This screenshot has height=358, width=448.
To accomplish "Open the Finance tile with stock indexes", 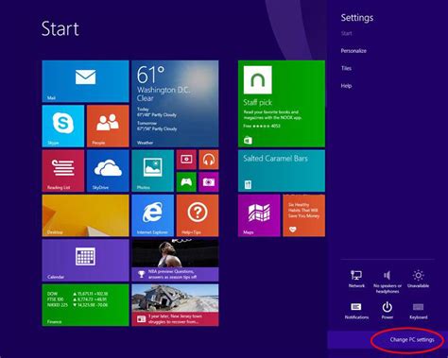I will pos(85,305).
